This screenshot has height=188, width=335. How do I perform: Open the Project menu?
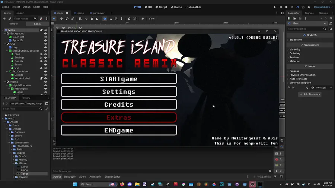tap(16, 7)
